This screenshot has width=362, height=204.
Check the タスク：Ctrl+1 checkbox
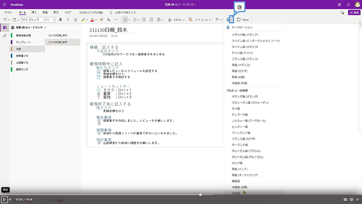tap(98, 90)
